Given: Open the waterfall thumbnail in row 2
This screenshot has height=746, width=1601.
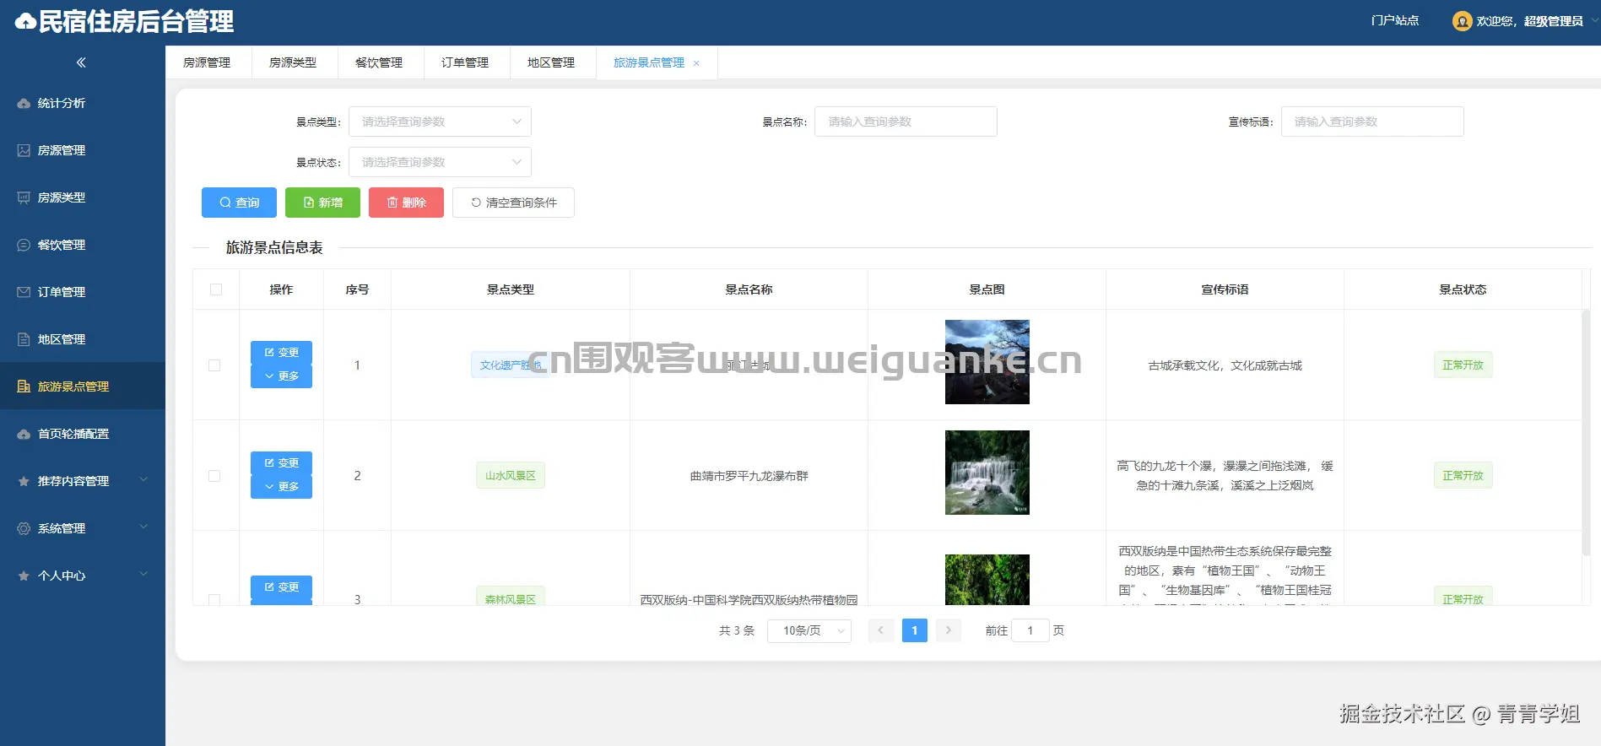Looking at the screenshot, I should 987,473.
